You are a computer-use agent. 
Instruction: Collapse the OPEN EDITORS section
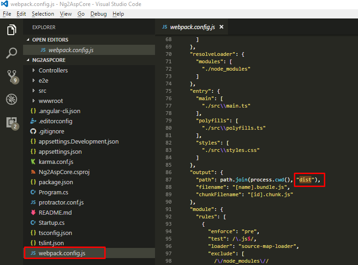(28, 40)
